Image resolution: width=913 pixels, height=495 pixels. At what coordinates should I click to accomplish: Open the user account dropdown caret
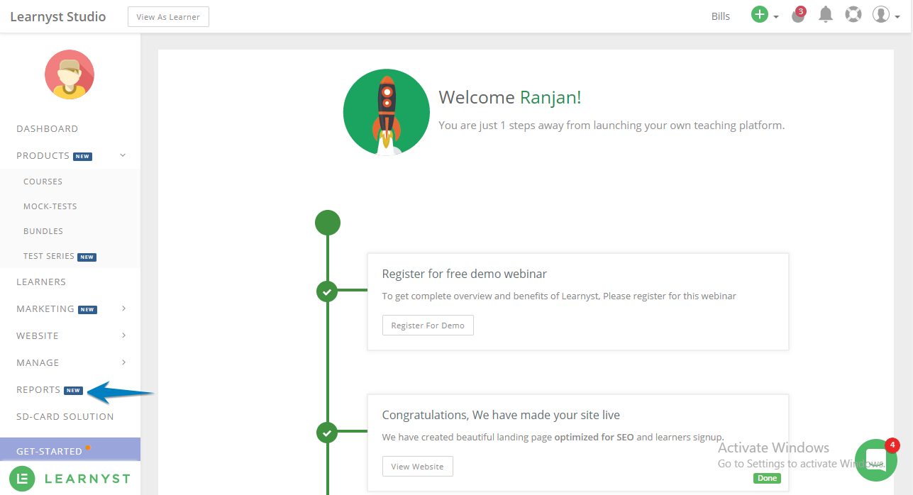(897, 17)
